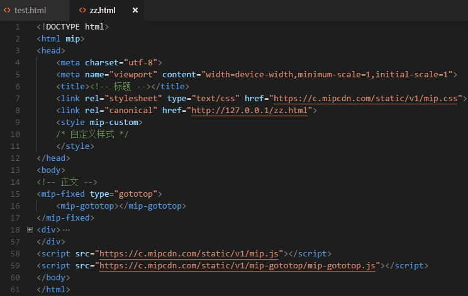Click the test.html file type icon
Image resolution: width=468 pixels, height=296 pixels.
click(7, 11)
